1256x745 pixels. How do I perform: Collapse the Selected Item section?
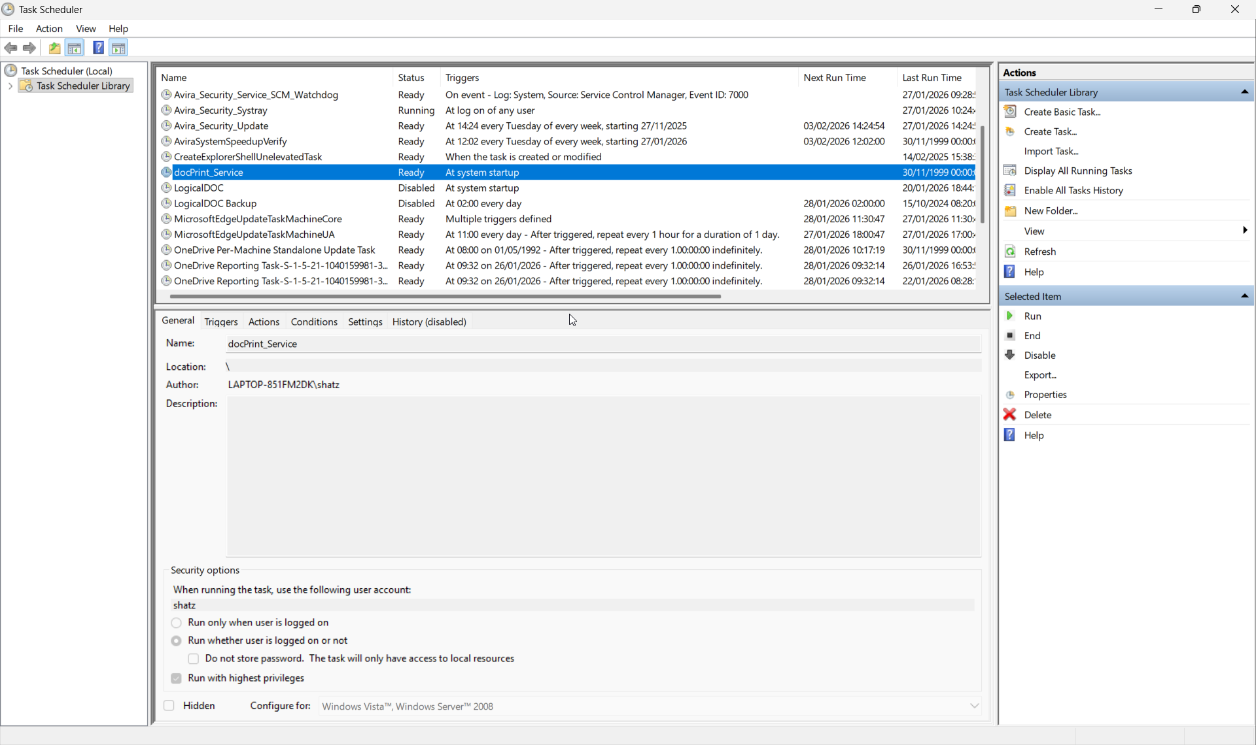tap(1244, 296)
